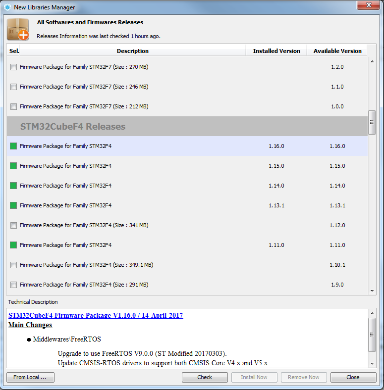Select Firmware Package STM32F7 (Size : 270 MB) row text
Image resolution: width=384 pixels, height=390 pixels.
coord(84,67)
